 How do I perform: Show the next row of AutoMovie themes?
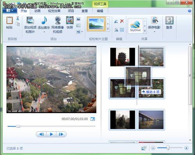tap(108, 24)
